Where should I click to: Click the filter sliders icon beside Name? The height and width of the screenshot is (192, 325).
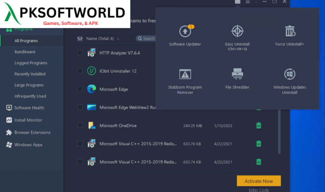tap(80, 39)
